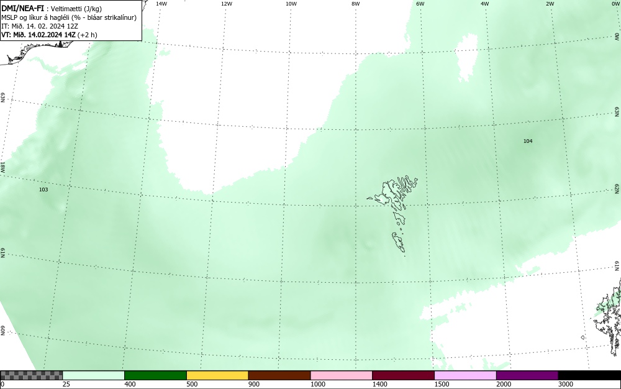Viewport: 621px width, 389px height.
Task: Click the '8W' longitude label
Action: coord(356,4)
